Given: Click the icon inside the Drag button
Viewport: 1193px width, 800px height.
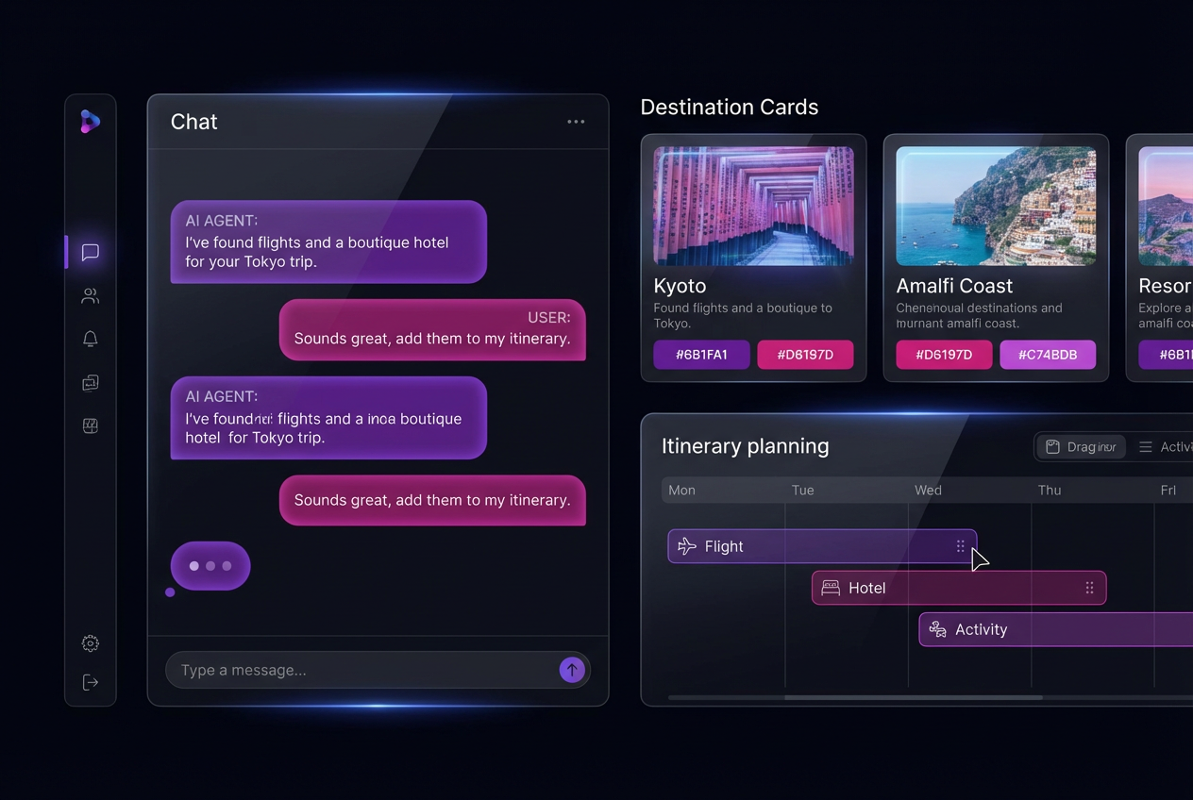Looking at the screenshot, I should [1052, 447].
